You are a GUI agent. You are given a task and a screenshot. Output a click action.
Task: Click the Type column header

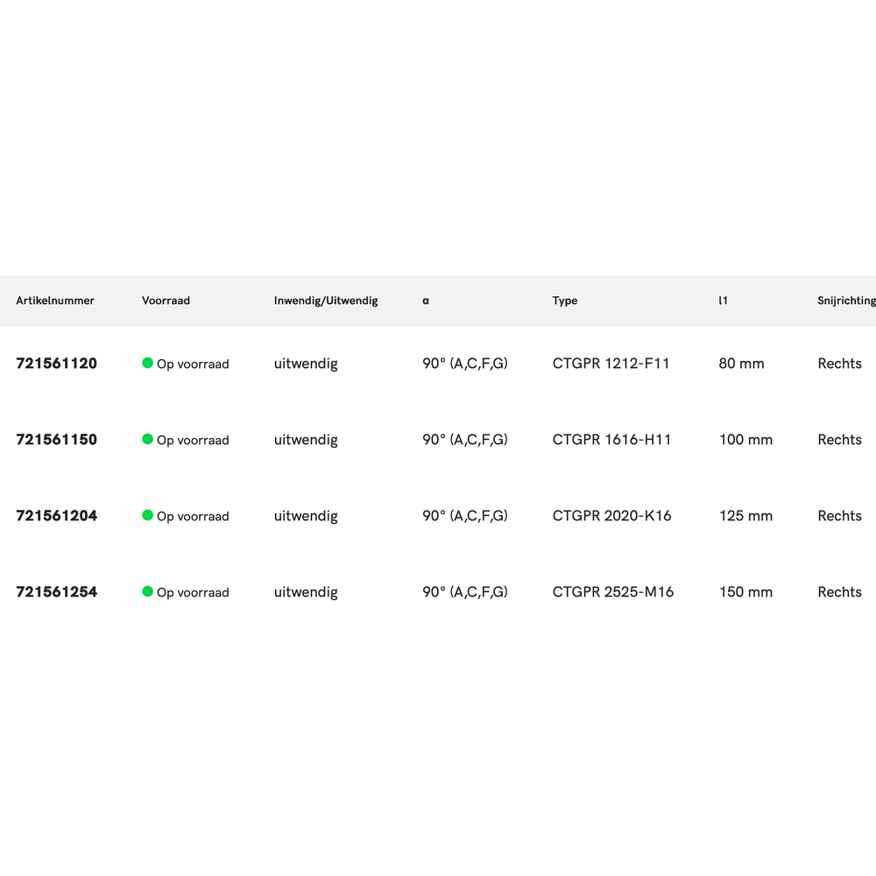pos(565,300)
